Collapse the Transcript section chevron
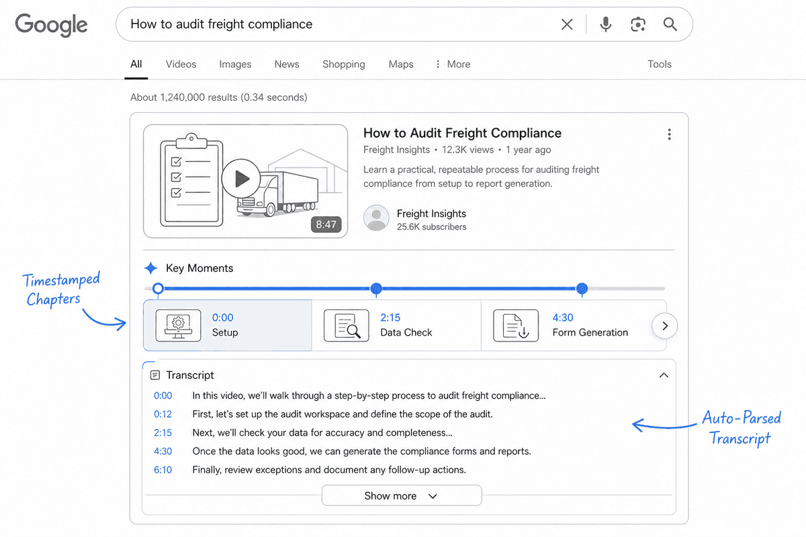 tap(664, 375)
